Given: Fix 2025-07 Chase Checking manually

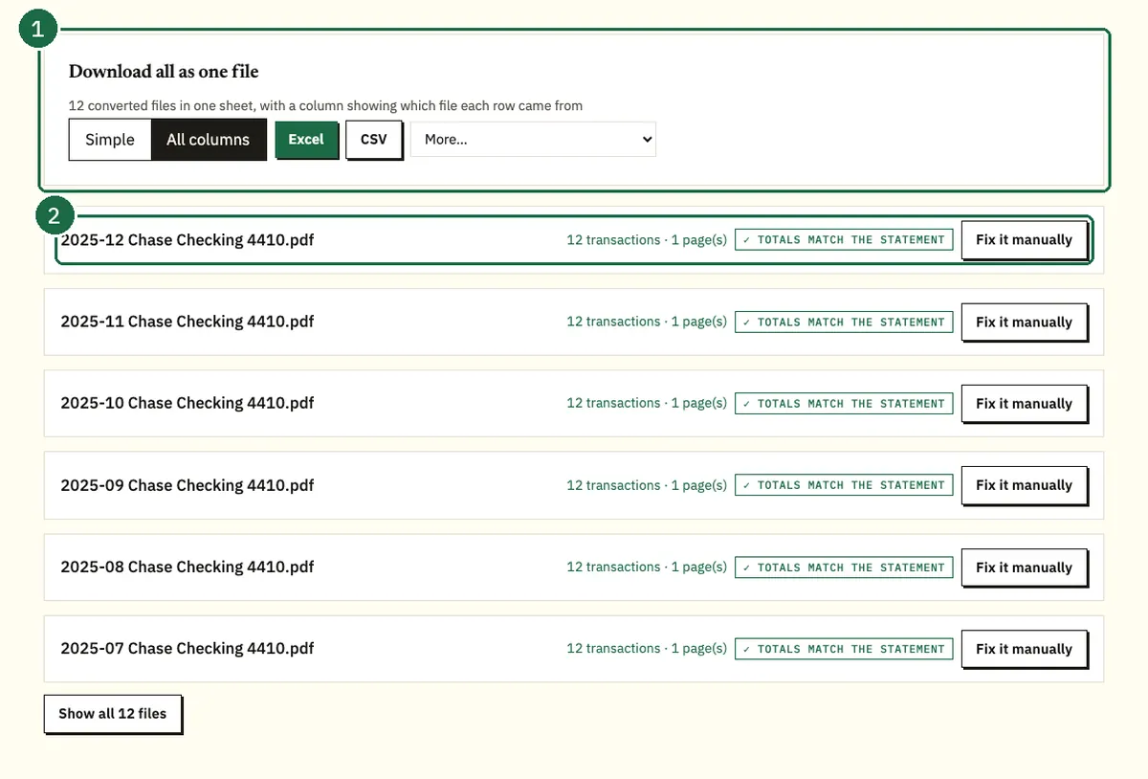Looking at the screenshot, I should tap(1024, 649).
